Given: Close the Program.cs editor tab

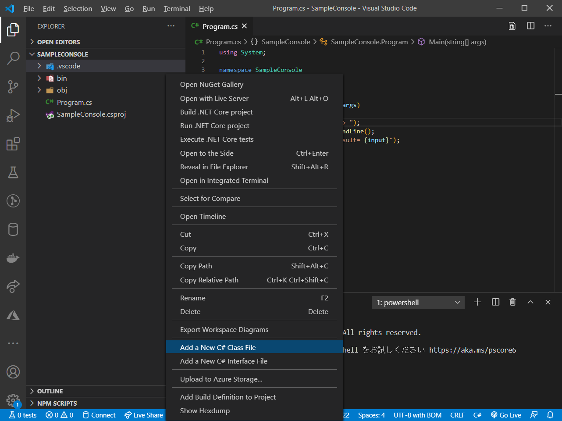Looking at the screenshot, I should [x=244, y=26].
